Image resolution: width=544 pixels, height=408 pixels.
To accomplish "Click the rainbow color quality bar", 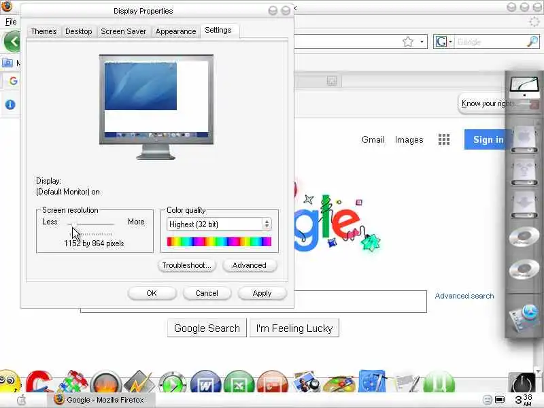I will 219,241.
